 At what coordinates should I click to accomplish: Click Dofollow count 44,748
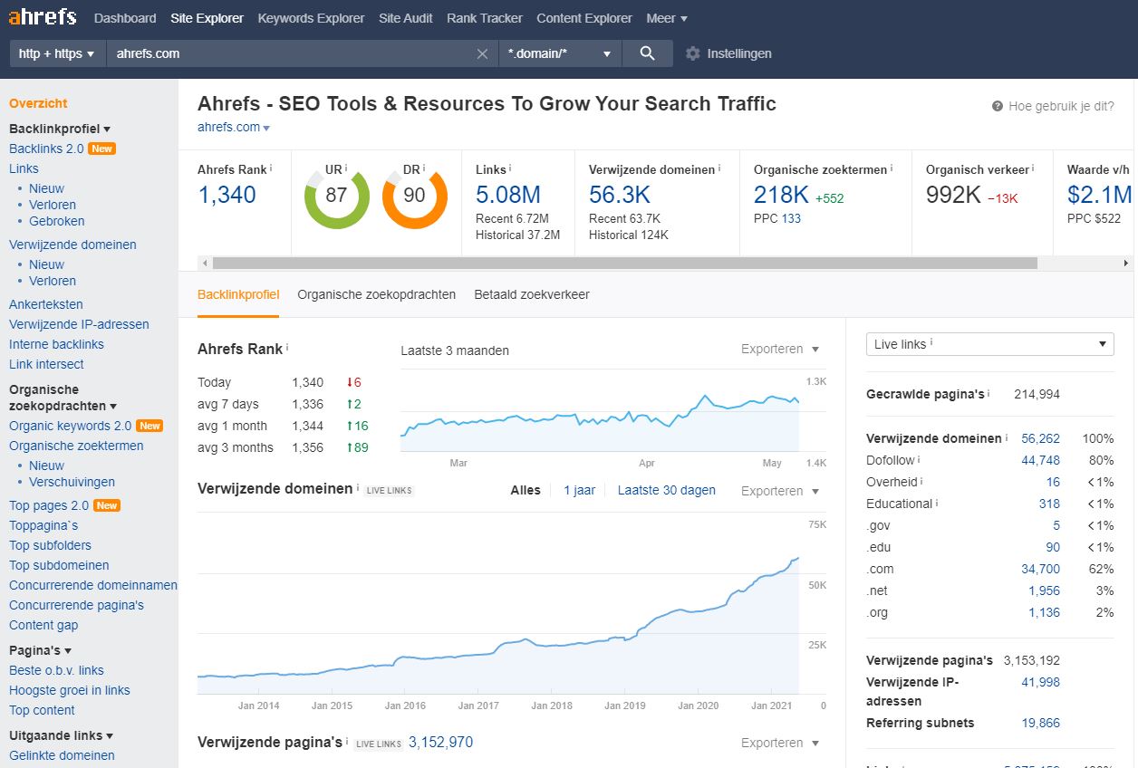pos(1040,460)
